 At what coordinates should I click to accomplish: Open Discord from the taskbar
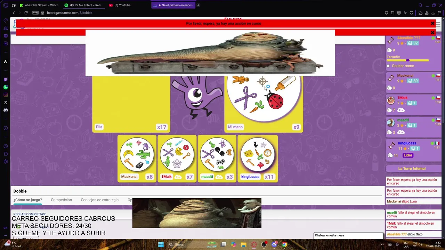click(274, 244)
